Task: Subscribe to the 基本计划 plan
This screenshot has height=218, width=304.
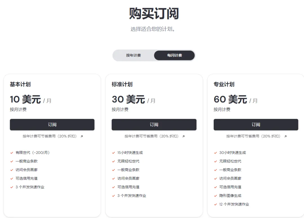Action: [52, 125]
